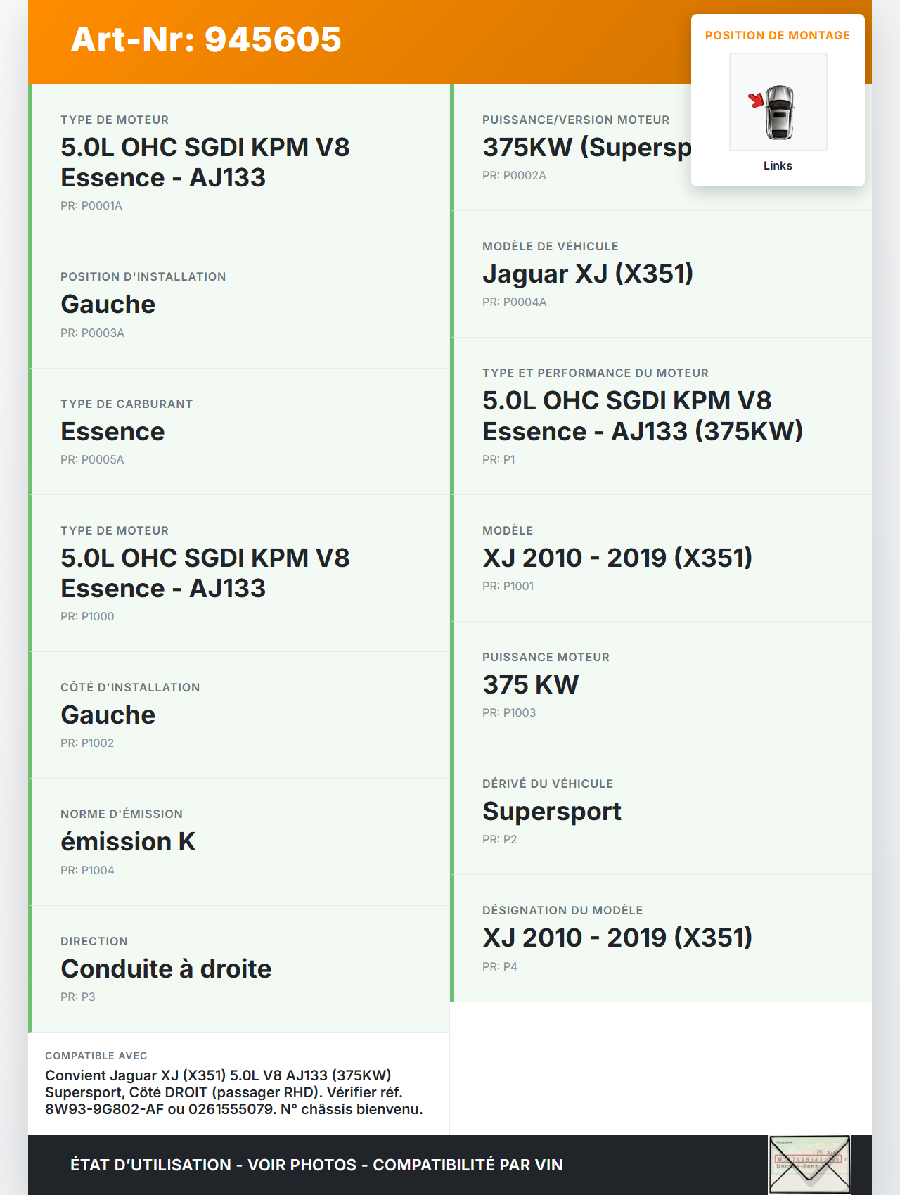
Task: Click the Art-Nr 945605 header title
Action: (206, 39)
